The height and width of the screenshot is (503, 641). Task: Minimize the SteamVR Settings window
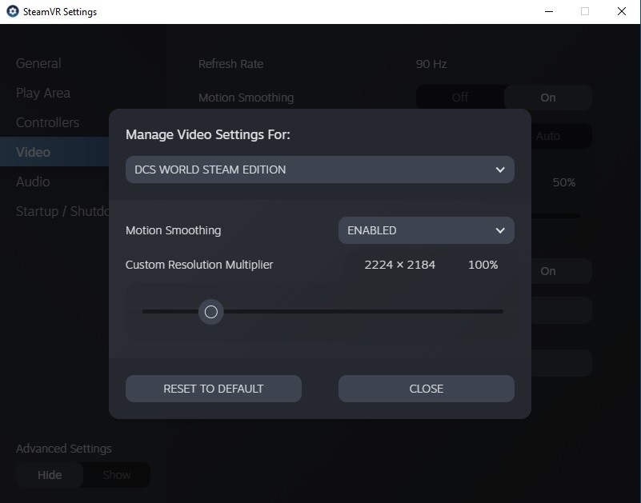tap(549, 11)
